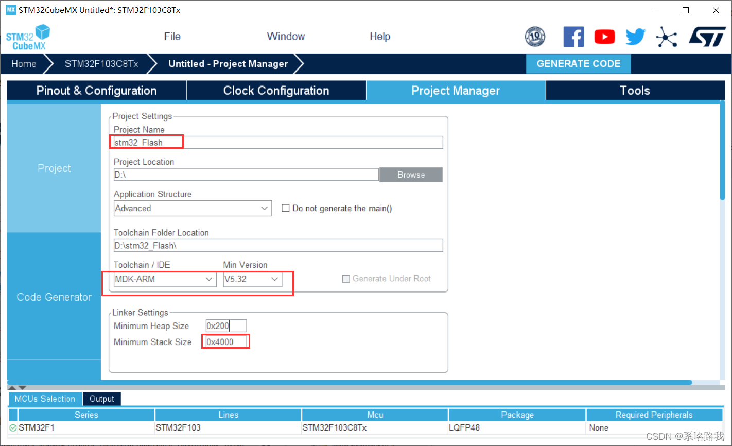Click the Toolchain Folder Location field
Viewport: 732px width, 446px height.
(278, 246)
